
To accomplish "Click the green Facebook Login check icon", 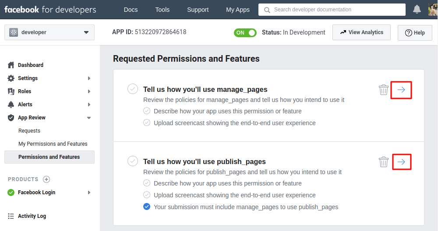I will [x=11, y=192].
